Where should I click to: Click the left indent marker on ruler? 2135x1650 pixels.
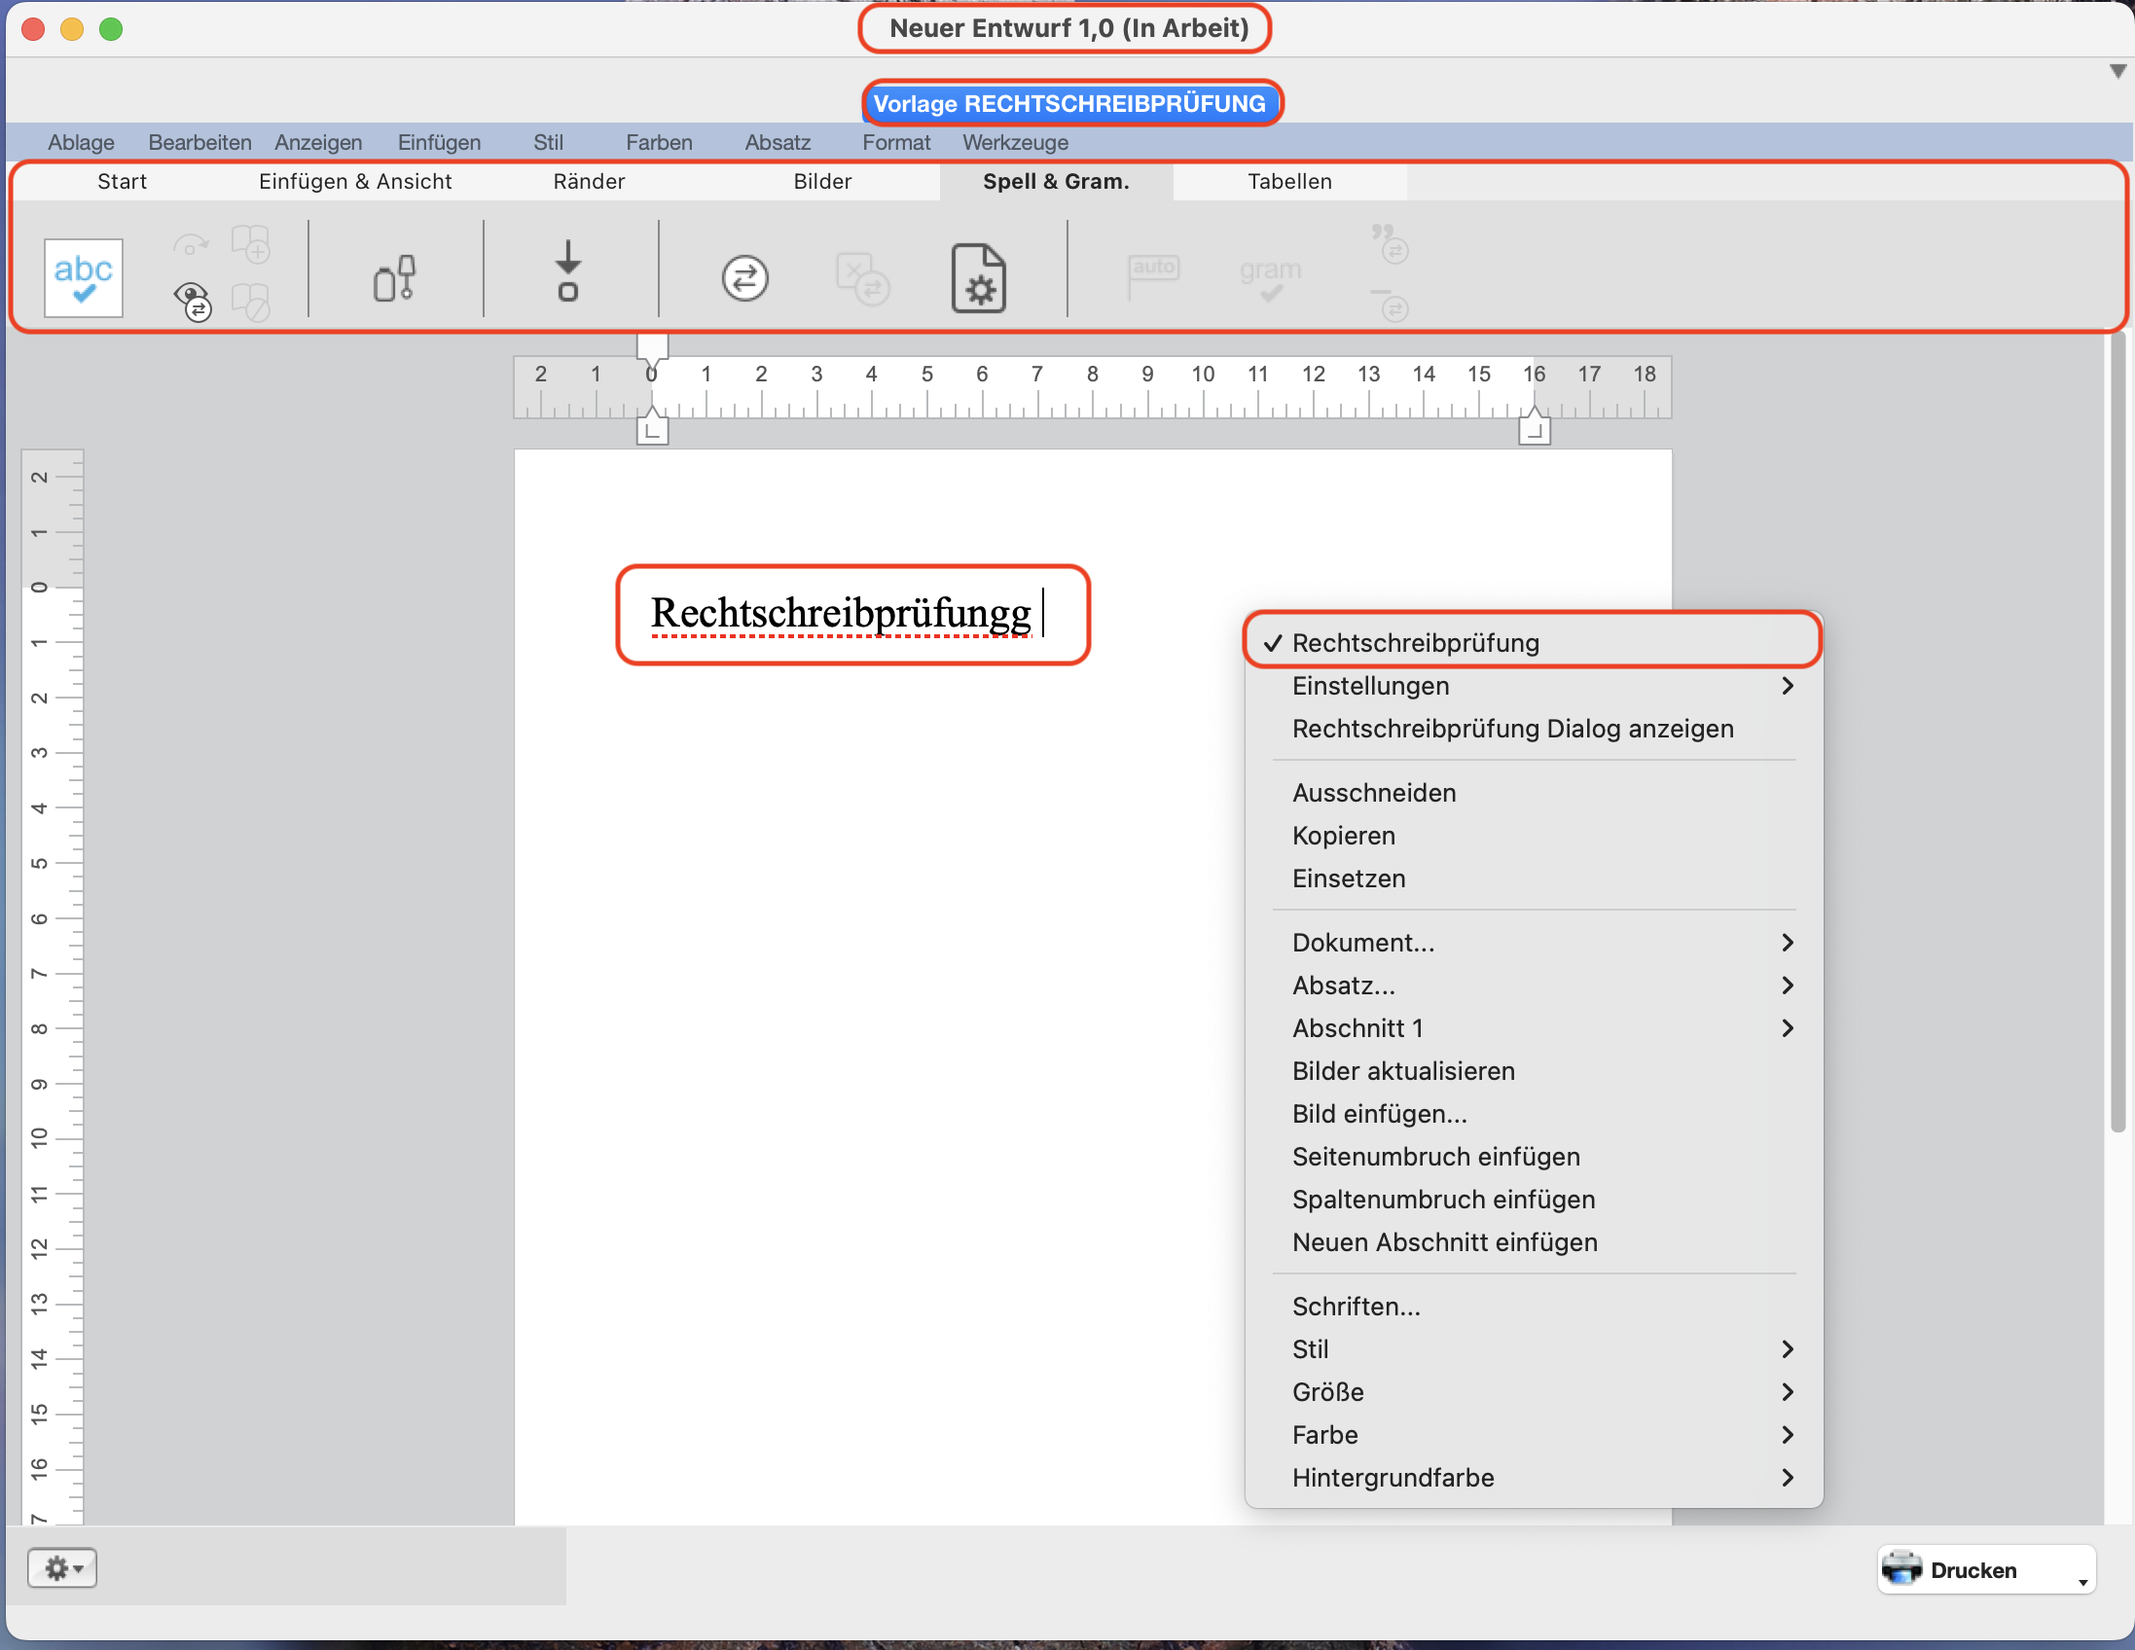tap(652, 427)
